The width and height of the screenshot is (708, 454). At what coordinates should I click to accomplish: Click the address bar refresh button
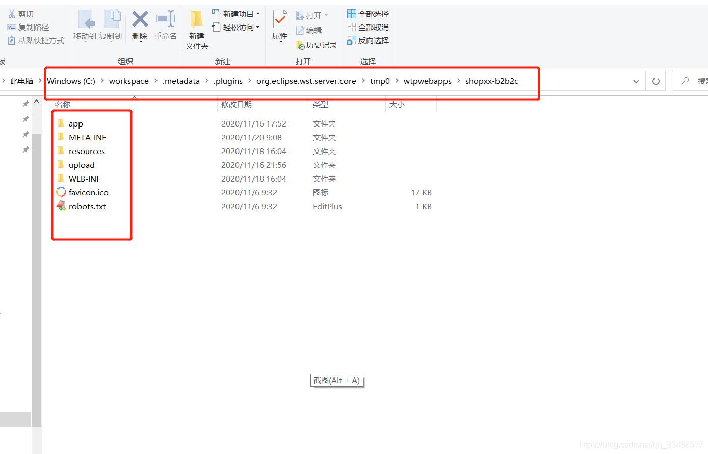pos(656,81)
